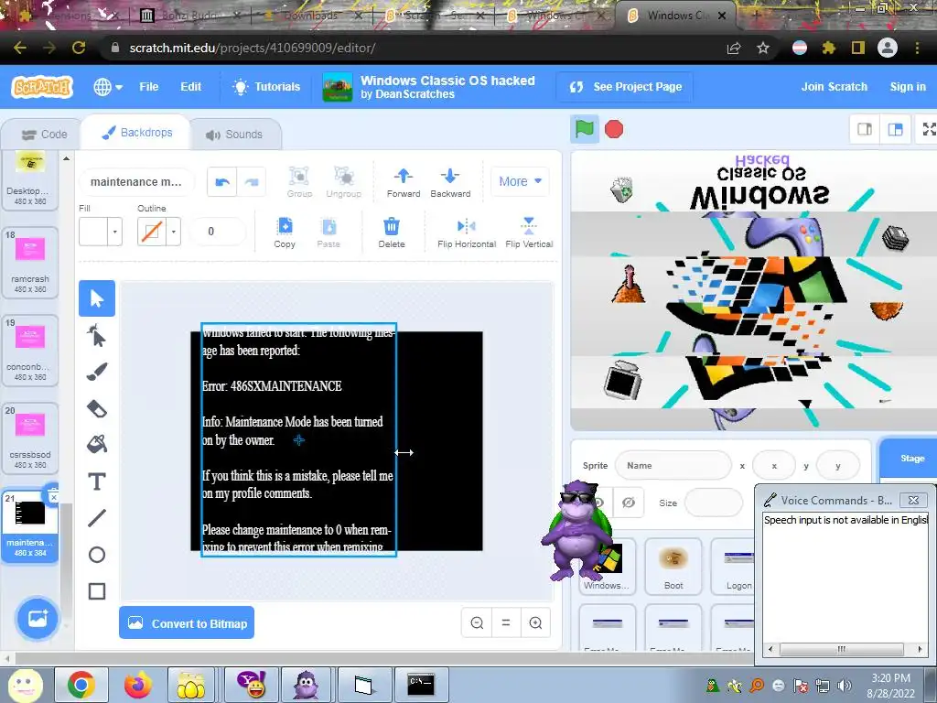
Task: Open command prompt taskbar item
Action: 420,685
